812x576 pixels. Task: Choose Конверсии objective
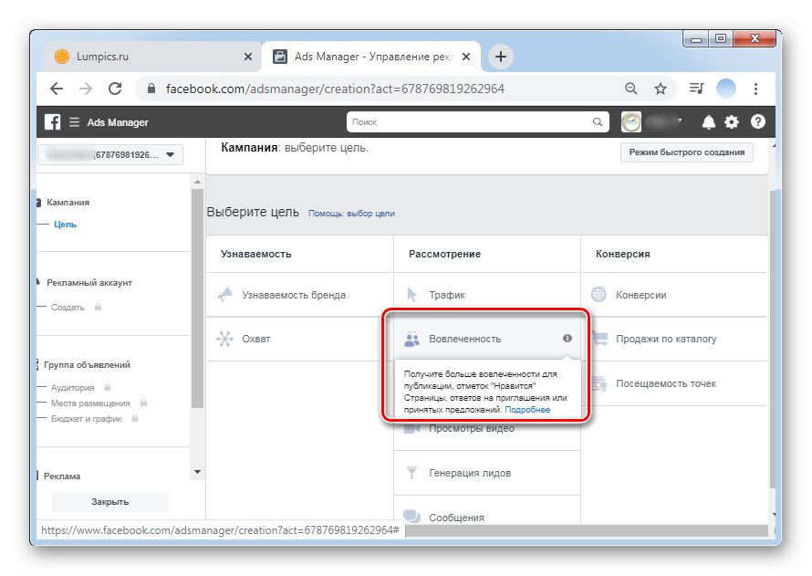pyautogui.click(x=673, y=295)
